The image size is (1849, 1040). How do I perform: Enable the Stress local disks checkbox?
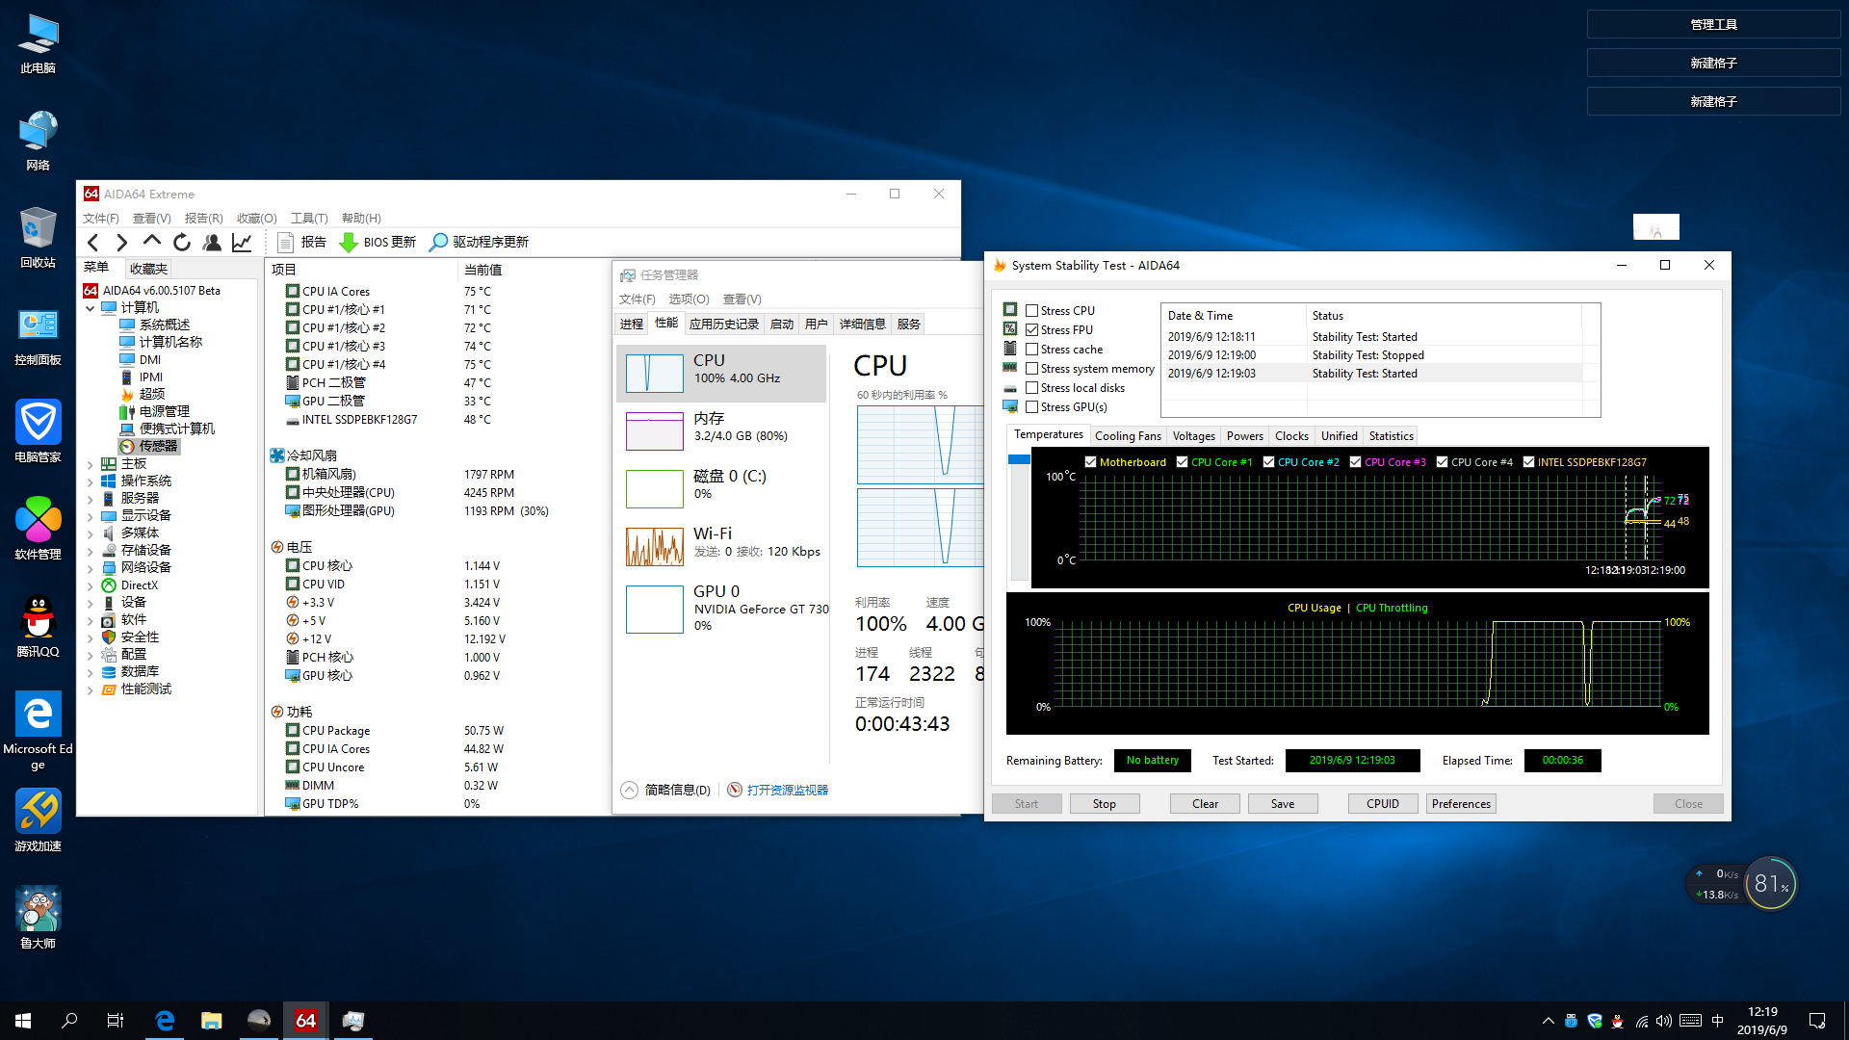tap(1032, 388)
